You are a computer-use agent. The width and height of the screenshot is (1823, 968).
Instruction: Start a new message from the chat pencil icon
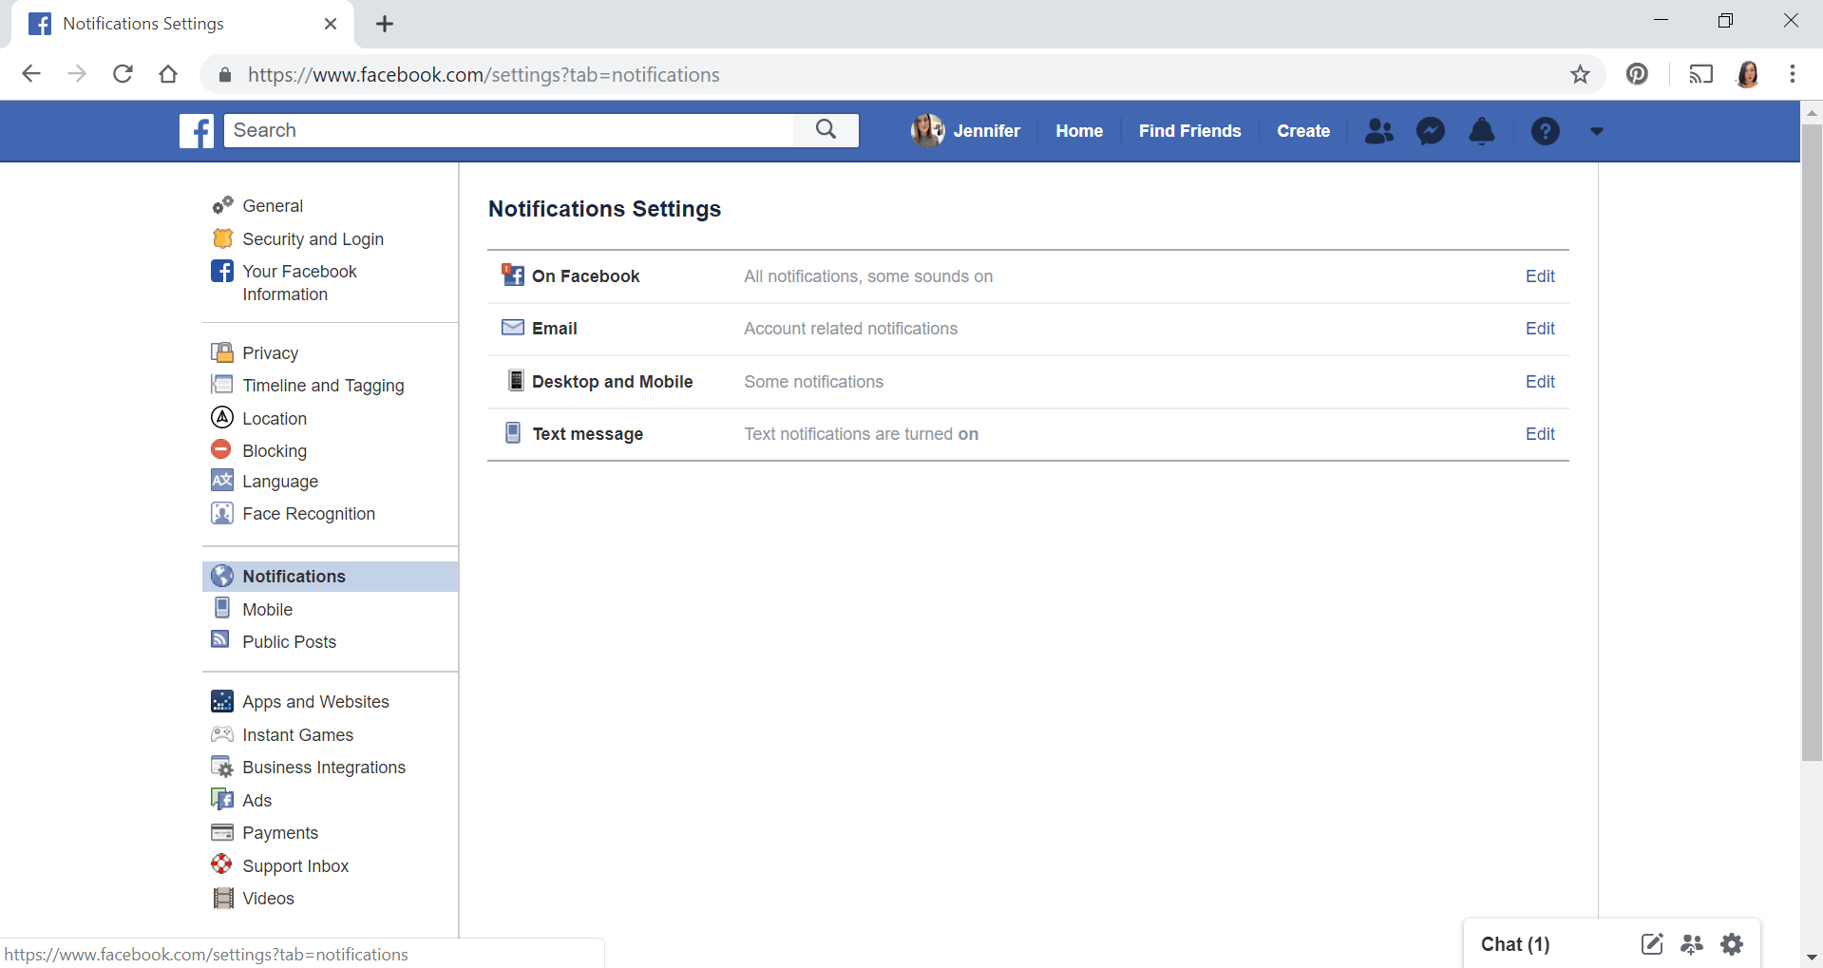pos(1652,943)
